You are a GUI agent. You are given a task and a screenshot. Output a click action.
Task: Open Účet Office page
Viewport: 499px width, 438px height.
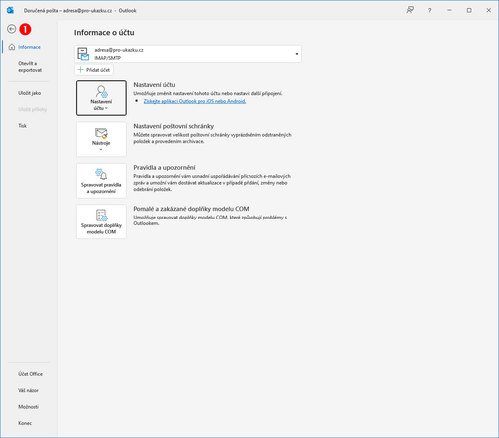[x=30, y=374]
